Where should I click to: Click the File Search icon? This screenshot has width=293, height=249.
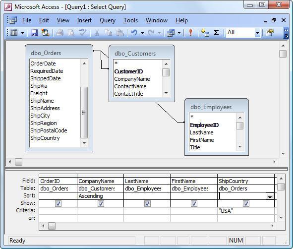[46, 33]
